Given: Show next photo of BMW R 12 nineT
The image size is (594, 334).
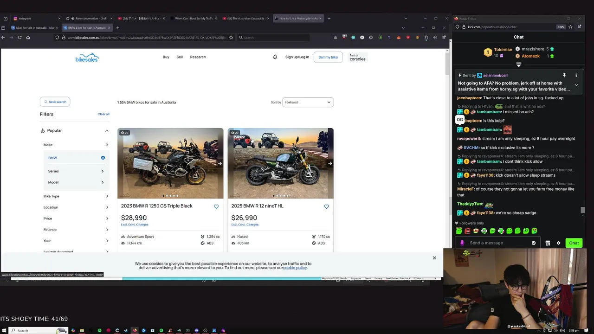Looking at the screenshot, I should (330, 163).
